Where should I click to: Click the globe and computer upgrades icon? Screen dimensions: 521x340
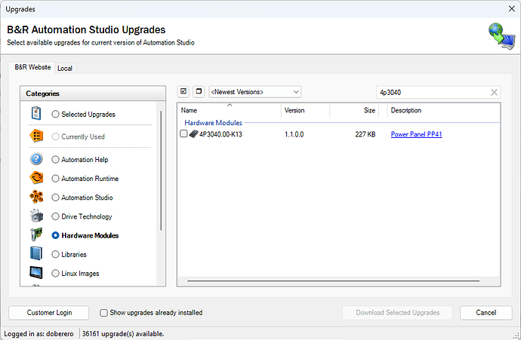501,36
